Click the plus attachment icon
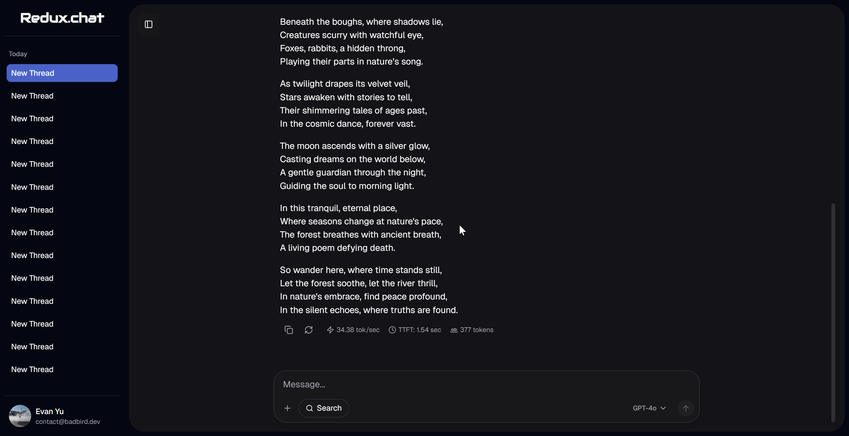 pos(287,408)
